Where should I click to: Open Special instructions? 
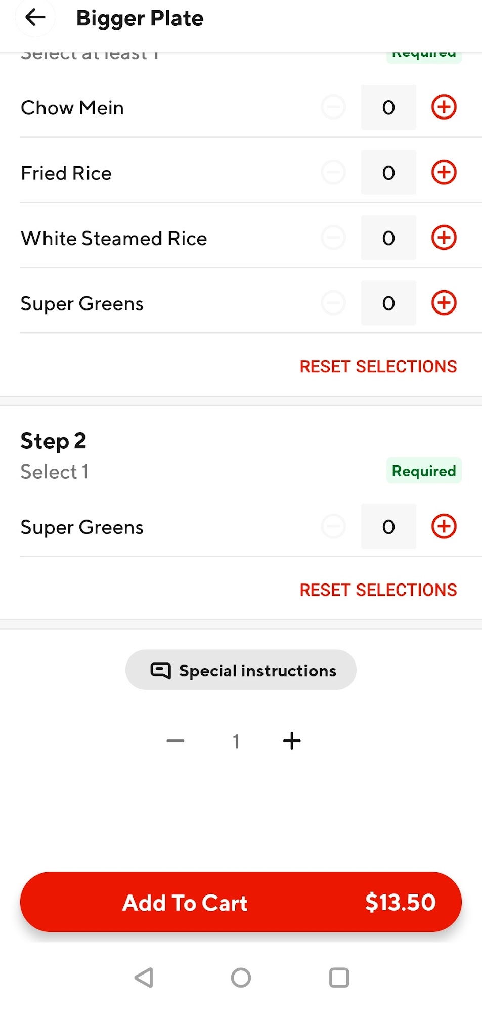tap(241, 670)
